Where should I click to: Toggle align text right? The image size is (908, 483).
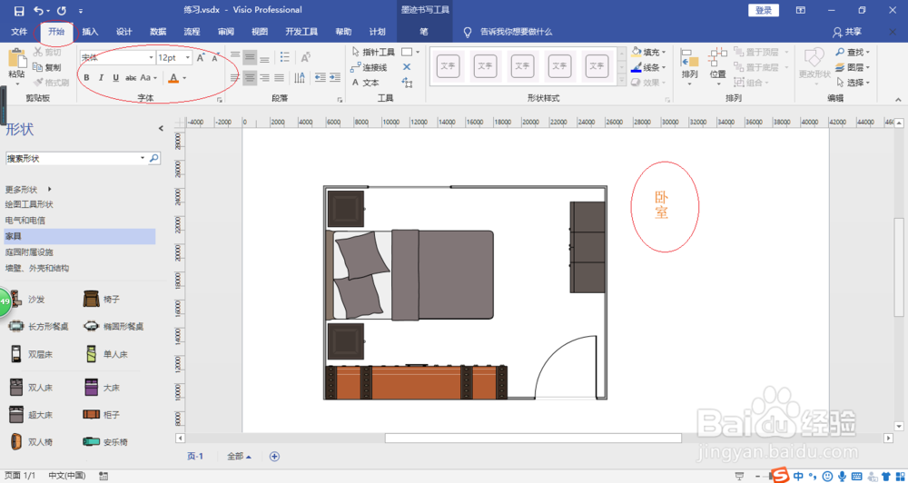pyautogui.click(x=264, y=77)
